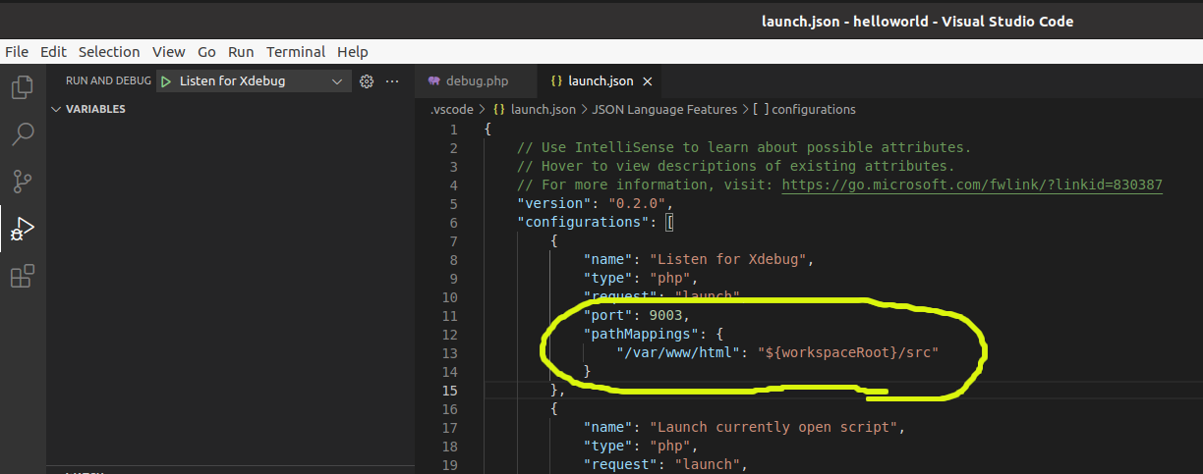1203x474 pixels.
Task: Open the Terminal menu
Action: coord(296,52)
